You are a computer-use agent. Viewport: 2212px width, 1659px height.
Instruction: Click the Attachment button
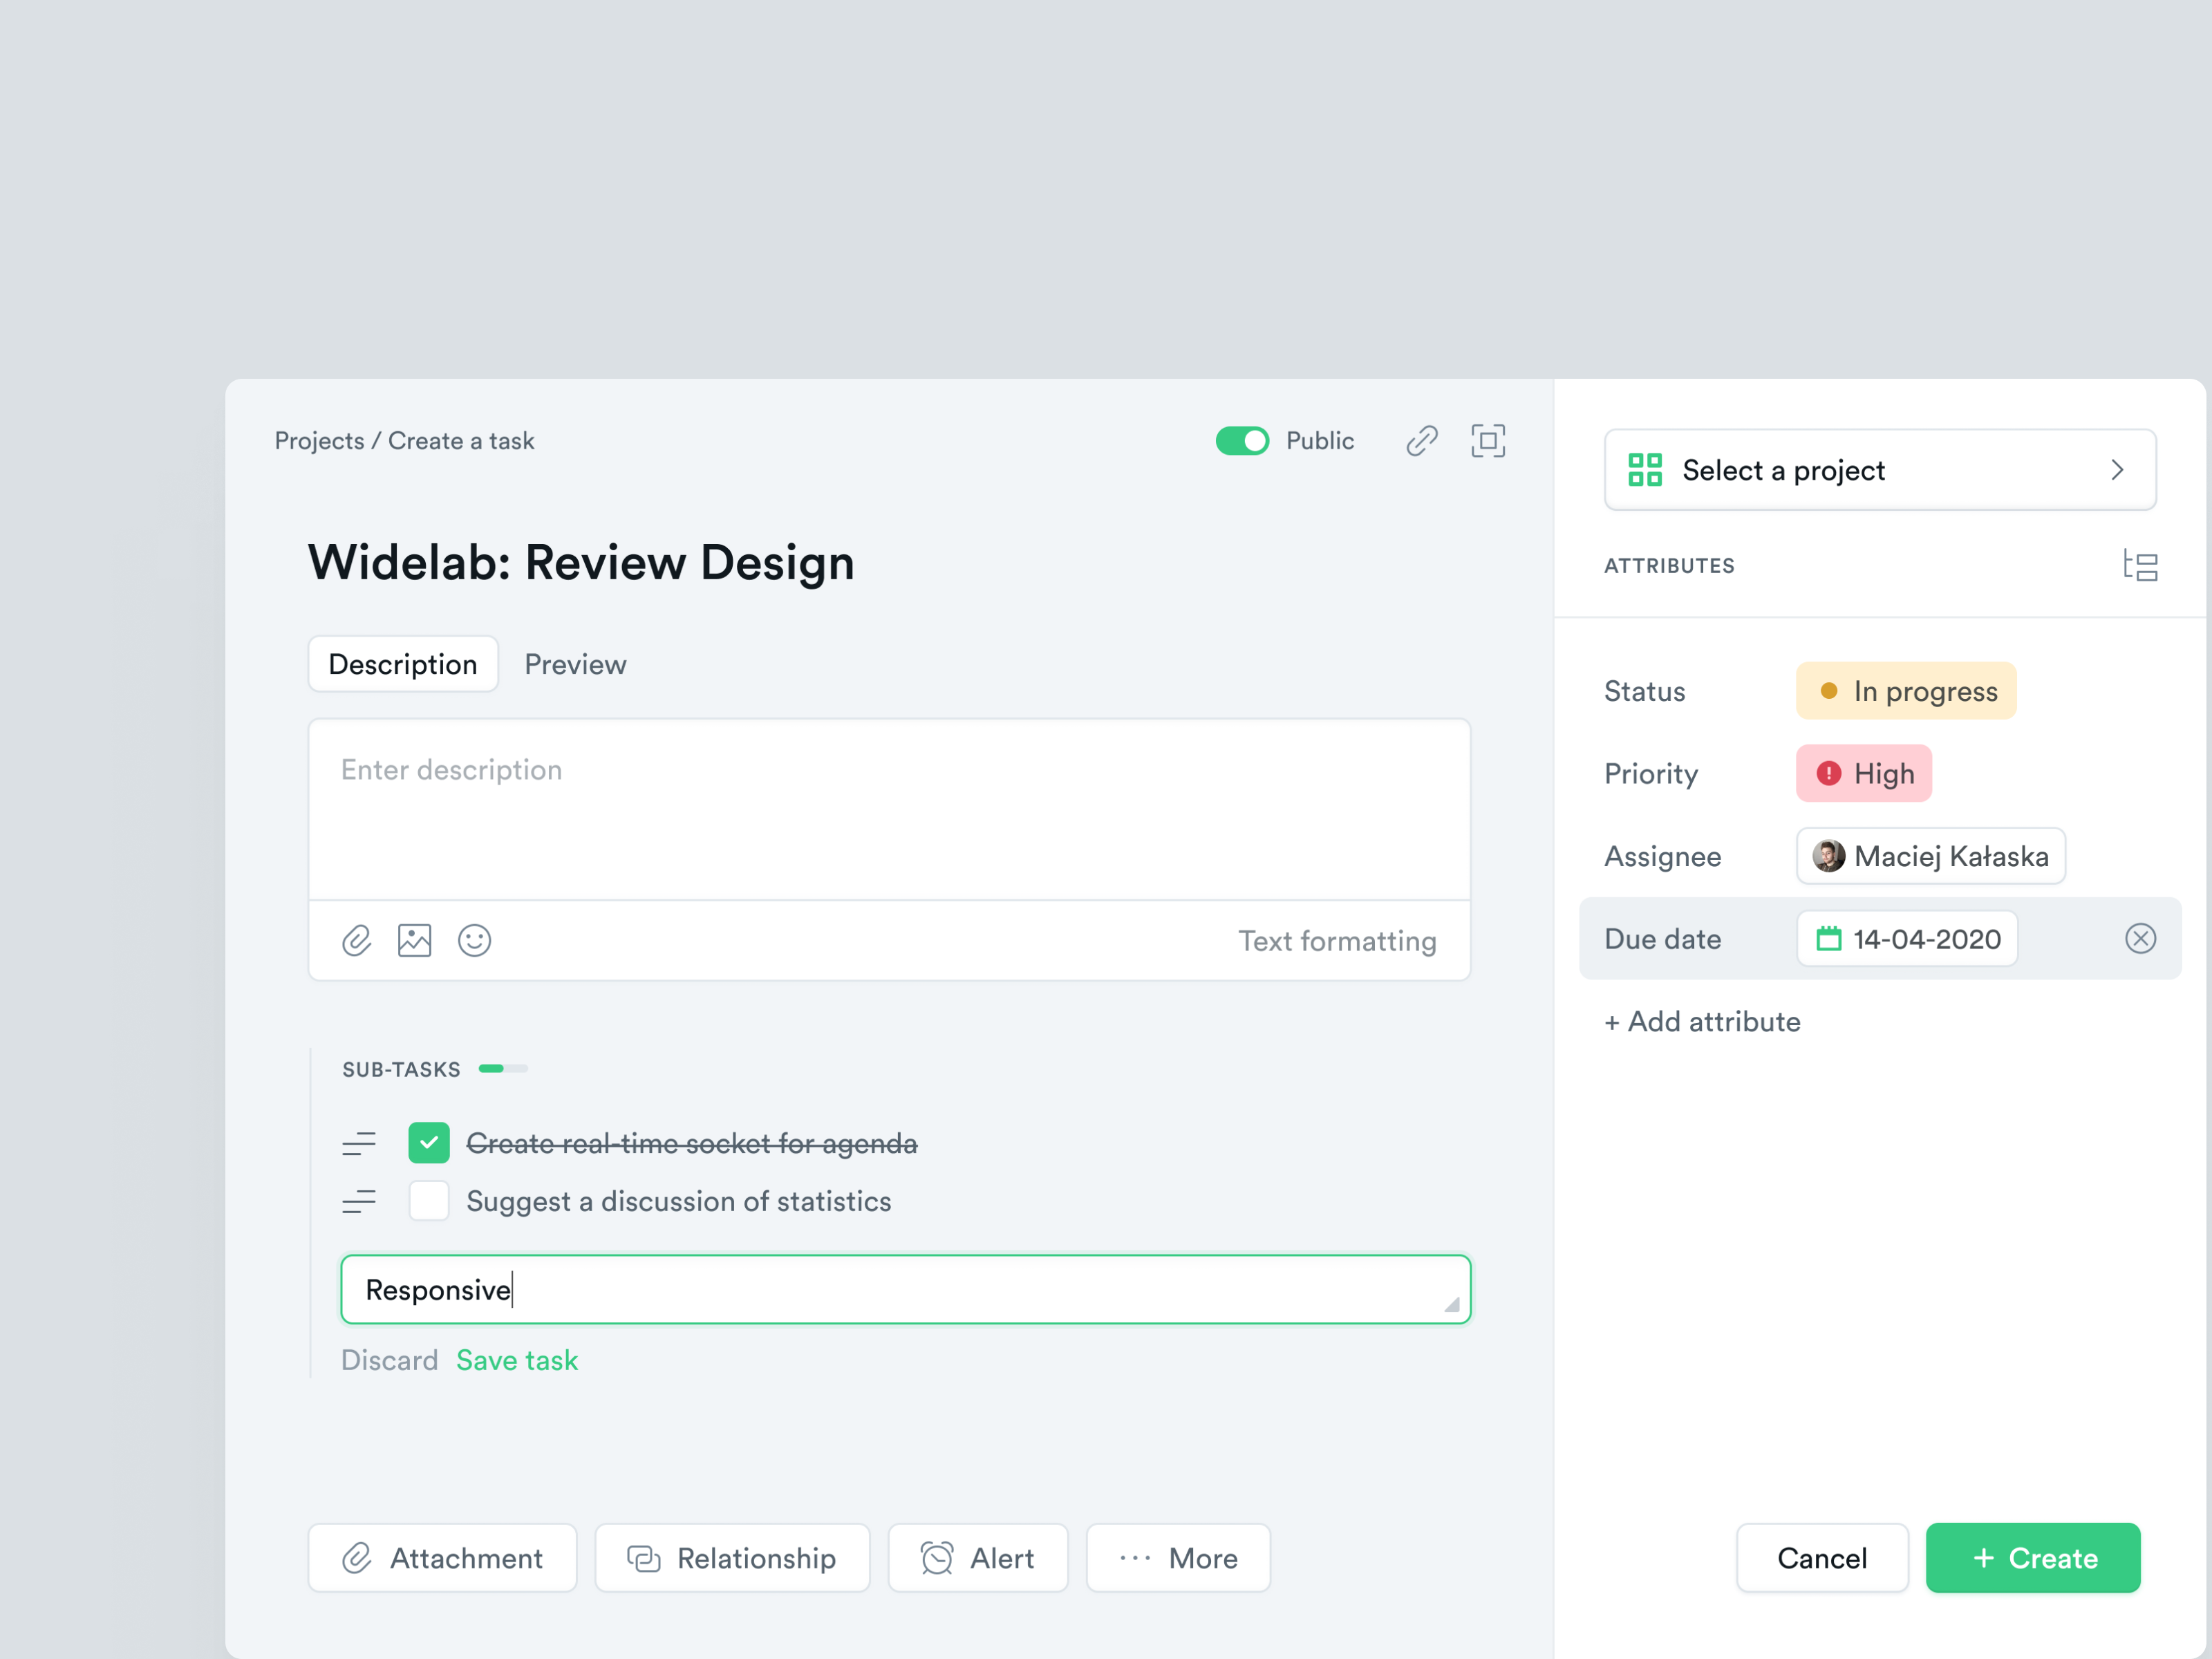(442, 1557)
